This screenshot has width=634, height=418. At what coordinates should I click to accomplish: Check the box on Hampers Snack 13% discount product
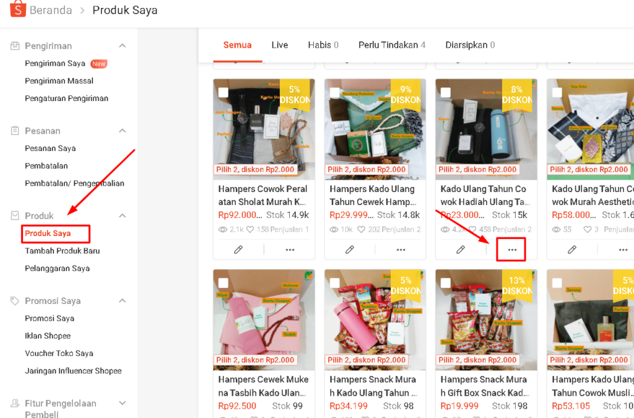(446, 283)
